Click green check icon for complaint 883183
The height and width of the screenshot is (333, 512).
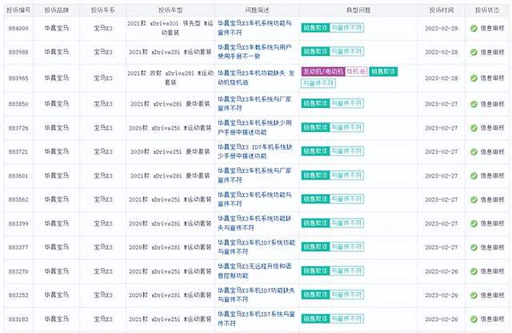[474, 319]
